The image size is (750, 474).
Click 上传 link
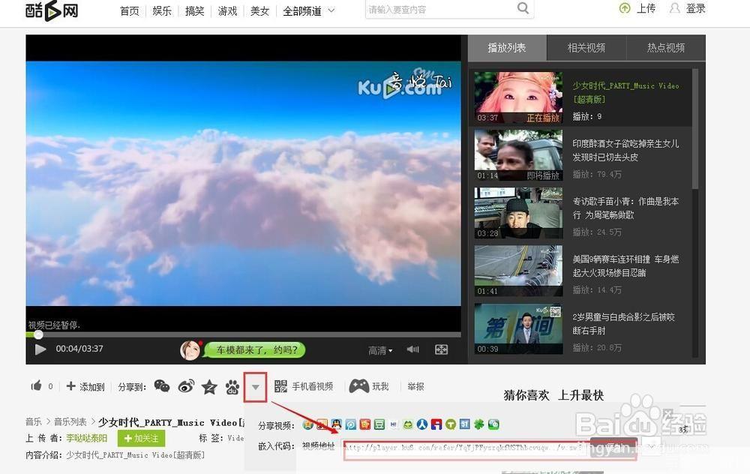[646, 8]
